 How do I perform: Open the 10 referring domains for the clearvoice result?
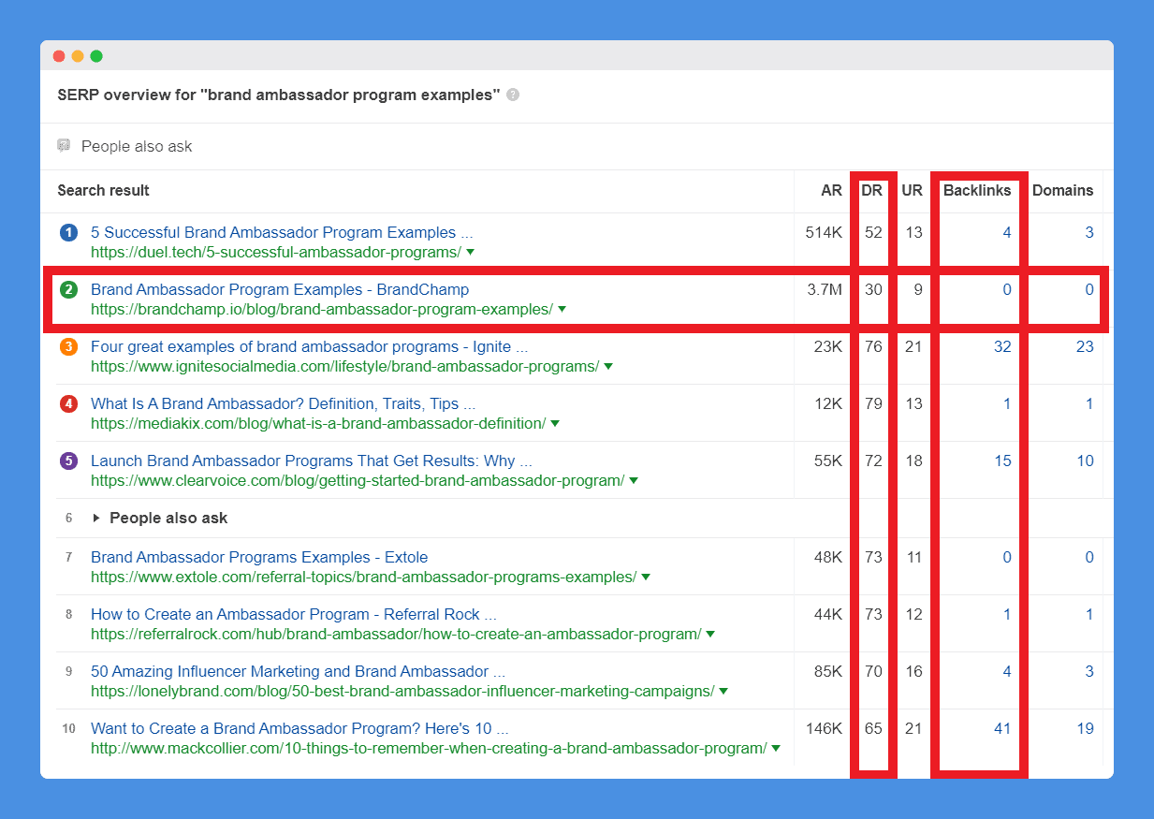click(x=1085, y=461)
